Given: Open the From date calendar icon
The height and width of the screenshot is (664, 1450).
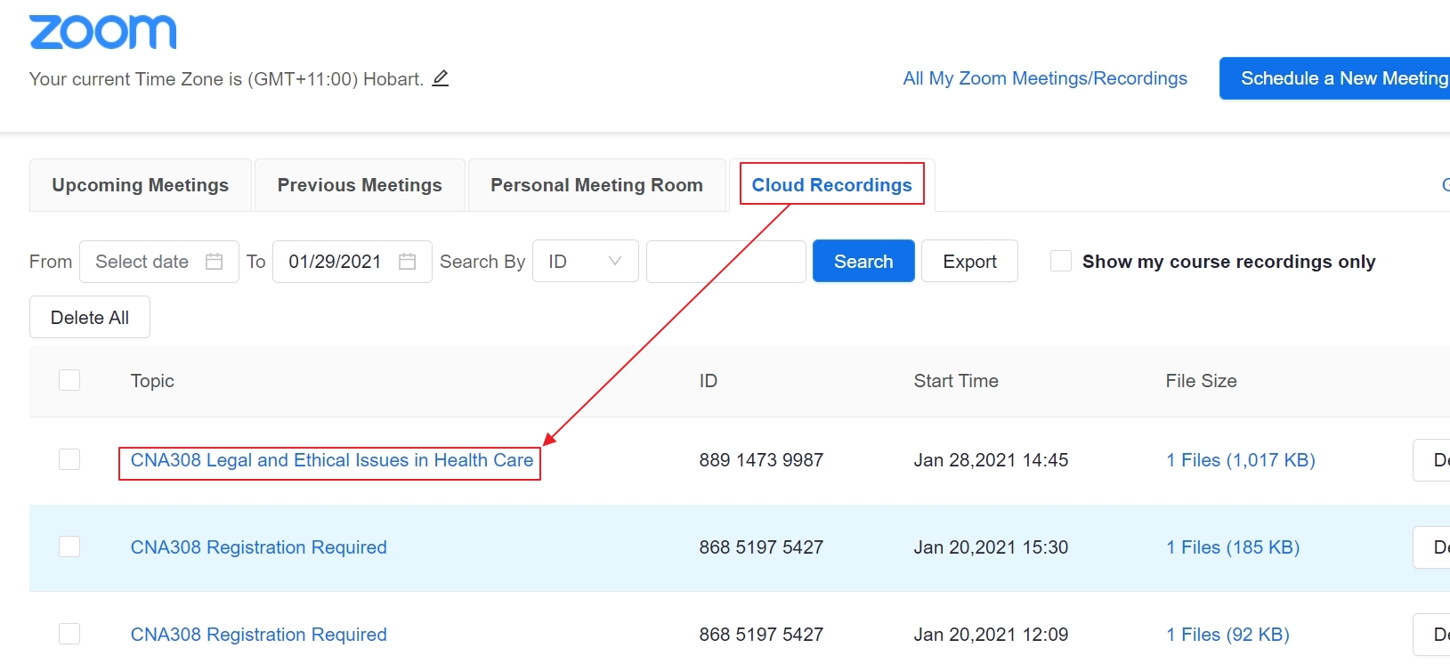Looking at the screenshot, I should [x=214, y=262].
